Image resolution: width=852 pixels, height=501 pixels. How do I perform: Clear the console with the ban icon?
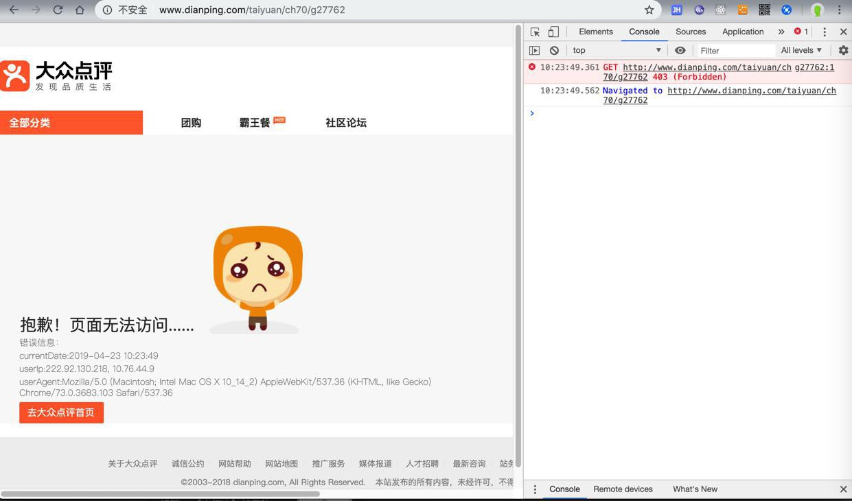click(x=554, y=50)
